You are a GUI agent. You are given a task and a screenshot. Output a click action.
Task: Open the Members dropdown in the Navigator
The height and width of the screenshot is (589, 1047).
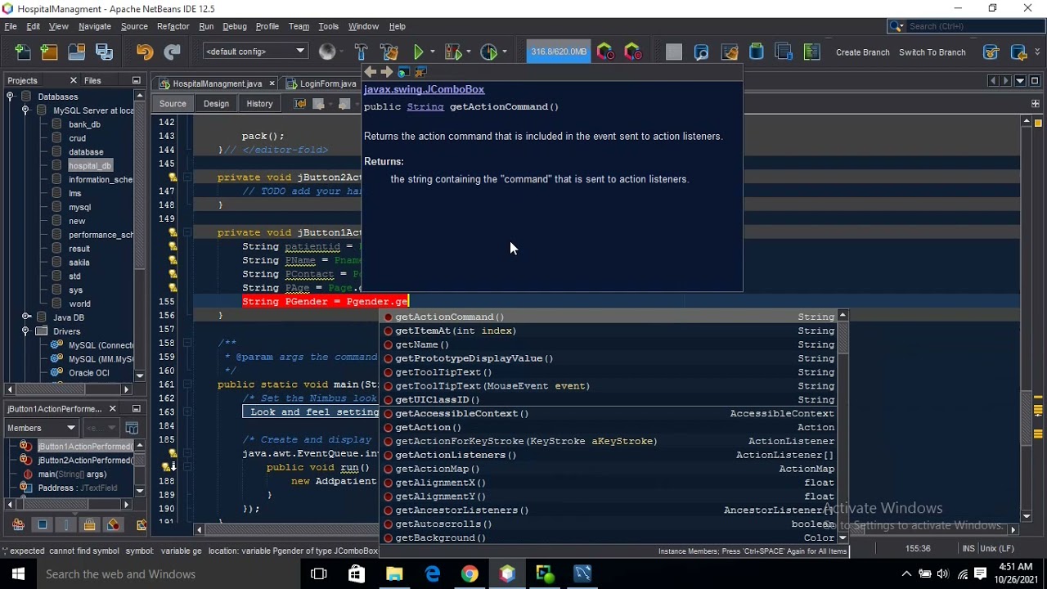tap(40, 428)
